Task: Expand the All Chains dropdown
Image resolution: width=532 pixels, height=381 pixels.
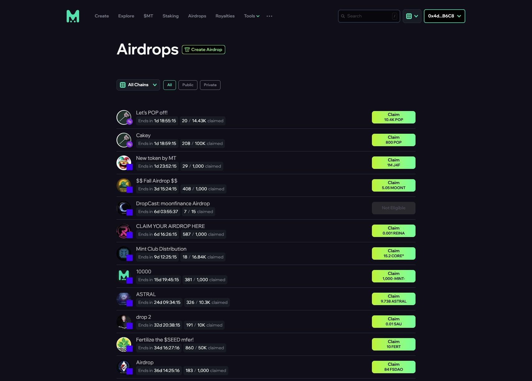Action: click(138, 85)
